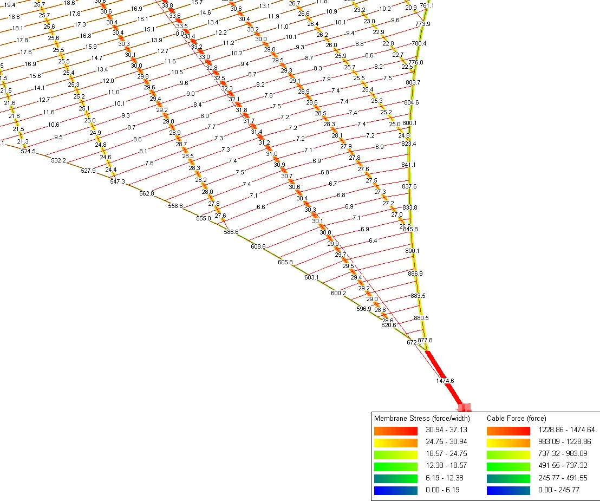The image size is (600, 501).
Task: Click the red 1228.86 - 1474.64 cable force swatch
Action: coord(508,431)
